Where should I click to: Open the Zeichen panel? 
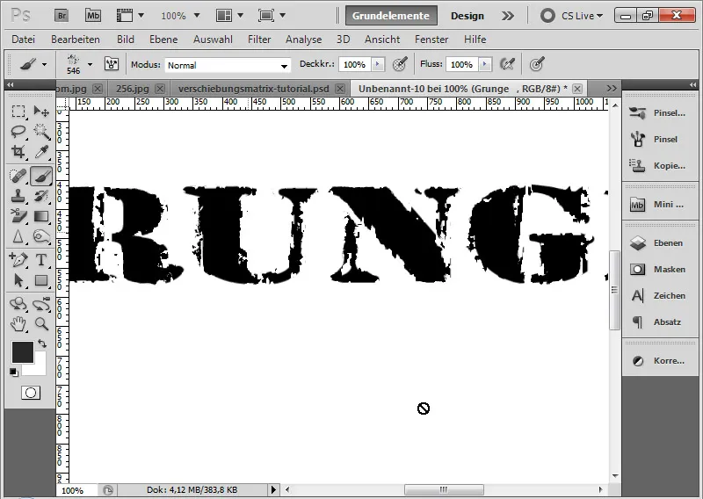click(x=660, y=296)
